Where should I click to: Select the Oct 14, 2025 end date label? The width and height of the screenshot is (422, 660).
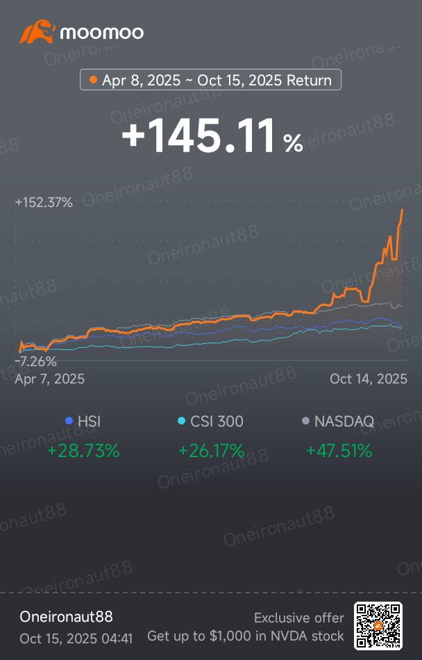369,379
